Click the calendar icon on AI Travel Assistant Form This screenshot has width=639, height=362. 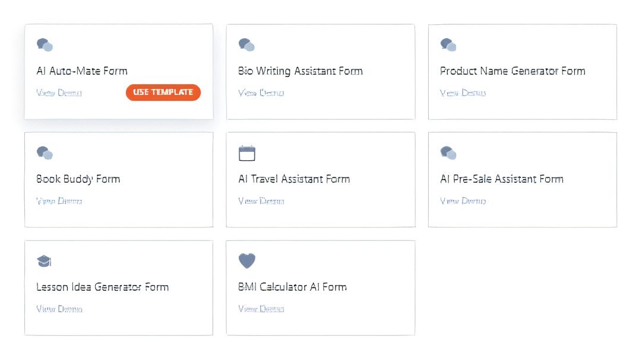tap(247, 153)
